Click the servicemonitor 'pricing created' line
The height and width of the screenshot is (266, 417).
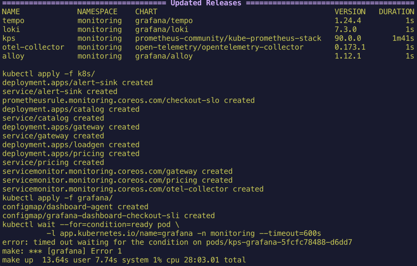[117, 180]
